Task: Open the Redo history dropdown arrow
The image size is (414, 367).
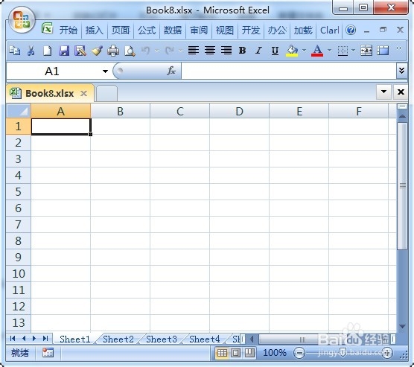Action: pos(180,50)
